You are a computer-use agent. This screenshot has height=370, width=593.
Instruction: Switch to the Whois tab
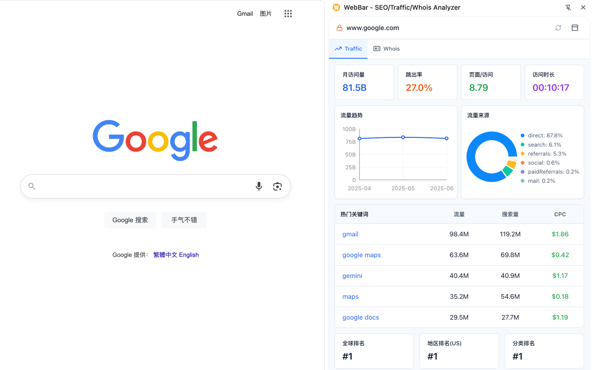386,49
